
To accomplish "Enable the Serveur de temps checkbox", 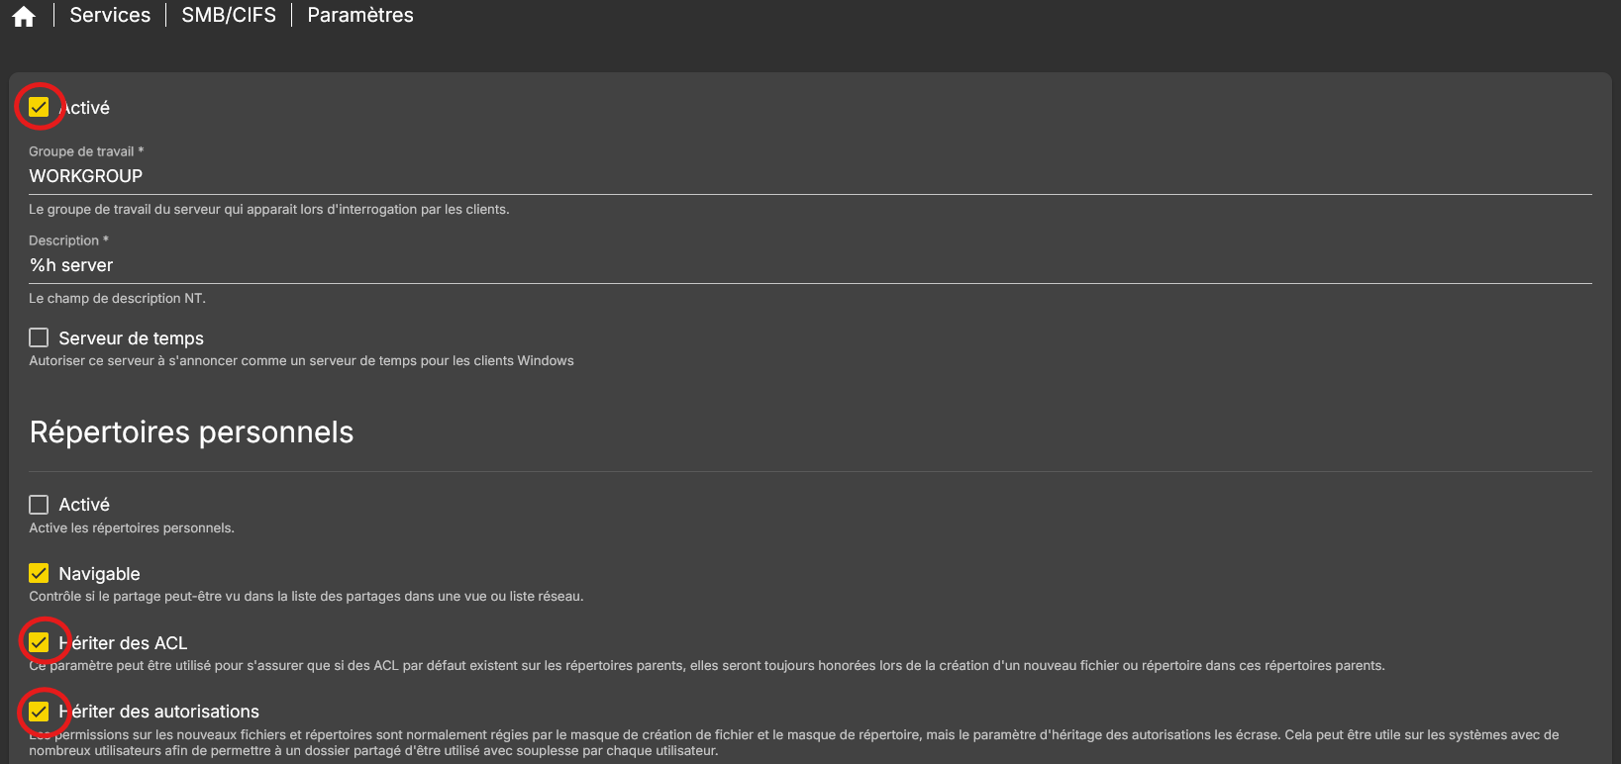I will pos(39,337).
